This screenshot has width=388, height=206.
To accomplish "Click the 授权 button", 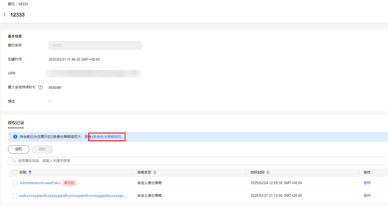I will tap(18, 149).
